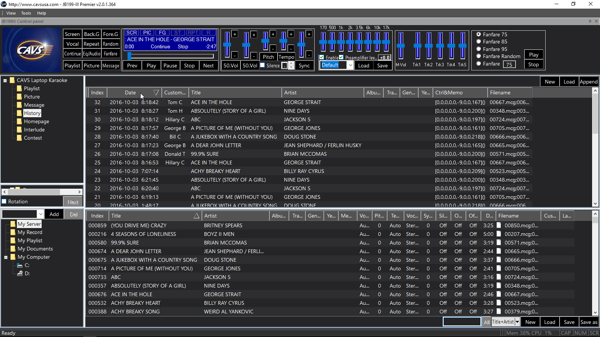This screenshot has width=600, height=337.
Task: Click the Silence value up arrow
Action: [291, 63]
